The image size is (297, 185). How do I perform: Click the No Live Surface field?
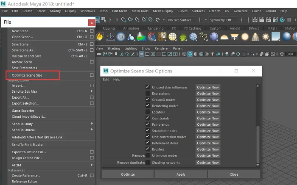point(182,20)
